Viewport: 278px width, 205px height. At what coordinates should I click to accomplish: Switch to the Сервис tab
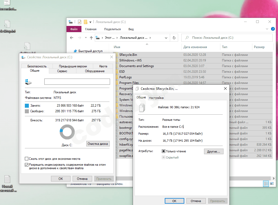coord(62,71)
